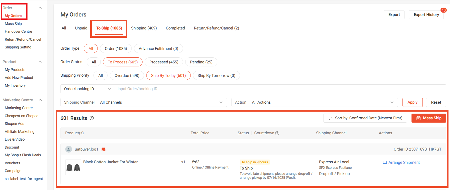Select the All order type filter
Viewport: 450px width, 190px height.
91,48
